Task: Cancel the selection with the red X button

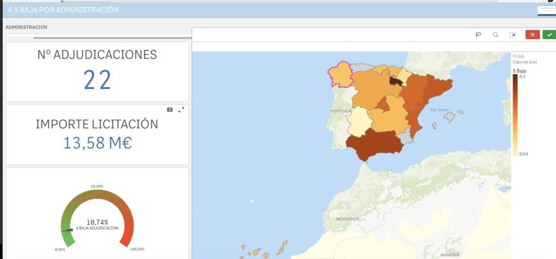Action: point(533,34)
